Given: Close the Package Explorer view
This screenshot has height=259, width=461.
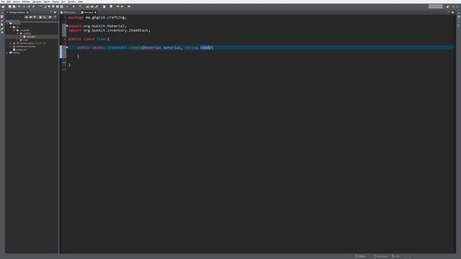Looking at the screenshot, I should pyautogui.click(x=27, y=12).
